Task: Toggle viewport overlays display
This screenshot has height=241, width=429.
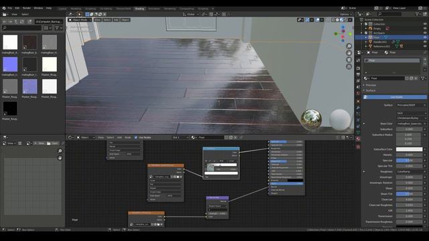Action: coord(317,20)
